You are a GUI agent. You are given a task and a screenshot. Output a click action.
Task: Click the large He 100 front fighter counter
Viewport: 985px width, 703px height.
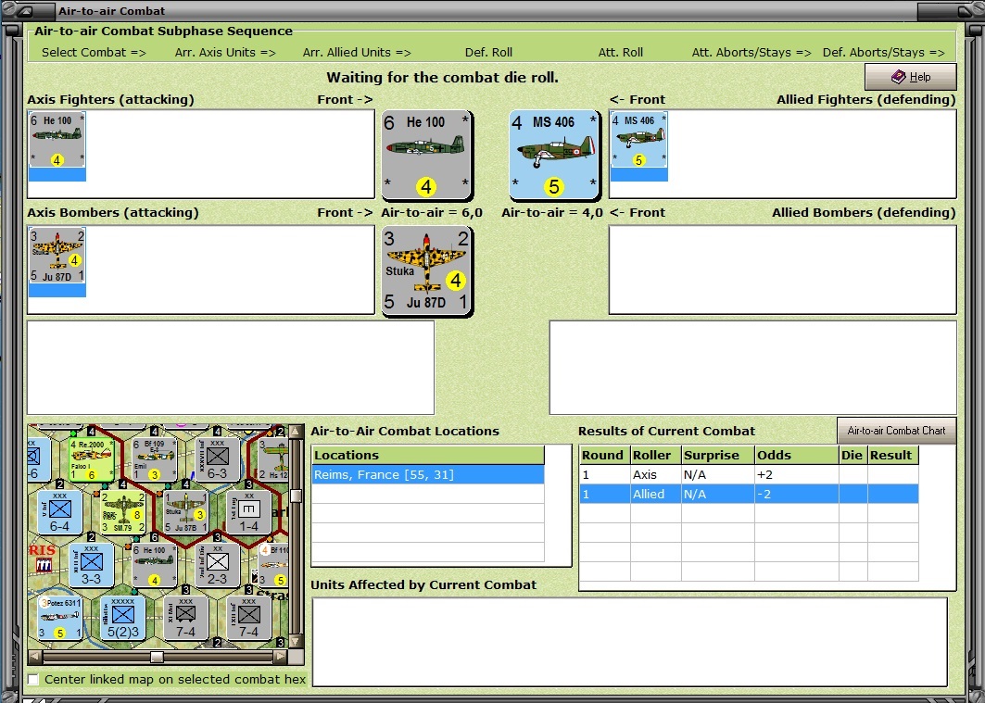tap(426, 155)
